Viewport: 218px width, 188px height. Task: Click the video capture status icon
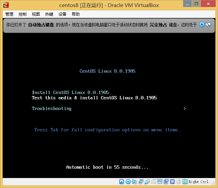click(166, 182)
